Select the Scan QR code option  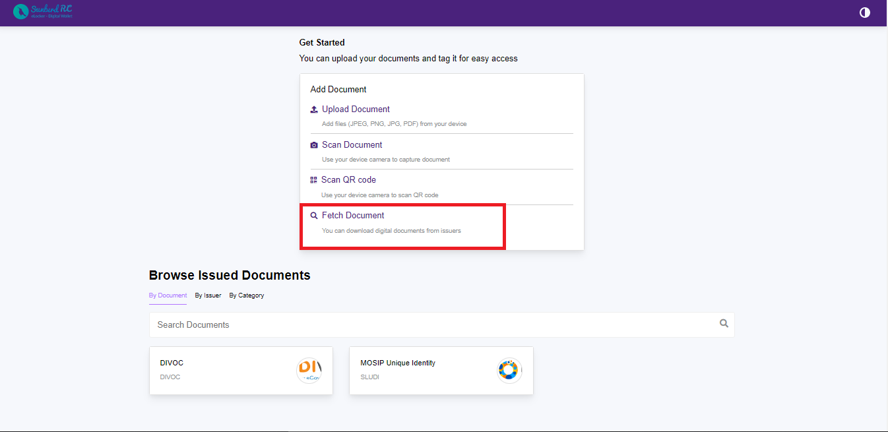(348, 180)
